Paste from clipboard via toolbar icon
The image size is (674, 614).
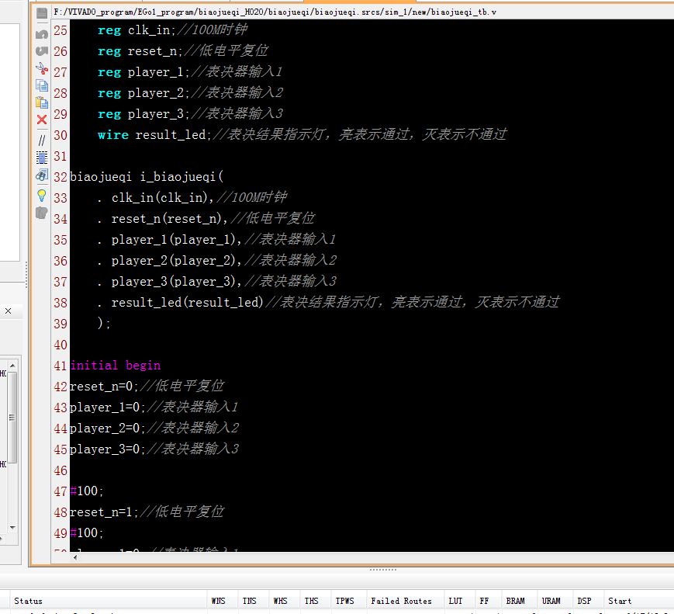(x=41, y=102)
